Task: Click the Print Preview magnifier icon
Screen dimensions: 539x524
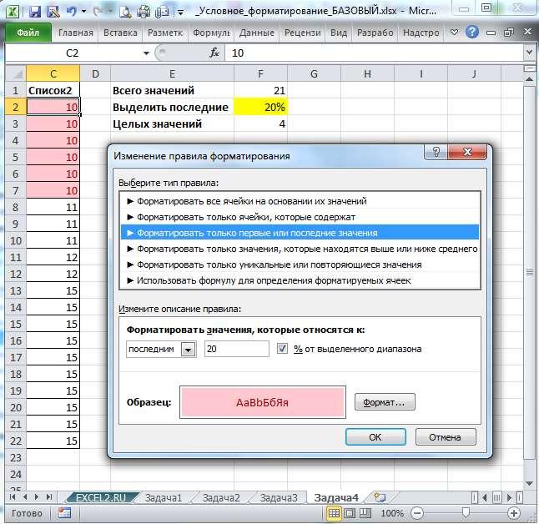Action: pyautogui.click(x=125, y=12)
